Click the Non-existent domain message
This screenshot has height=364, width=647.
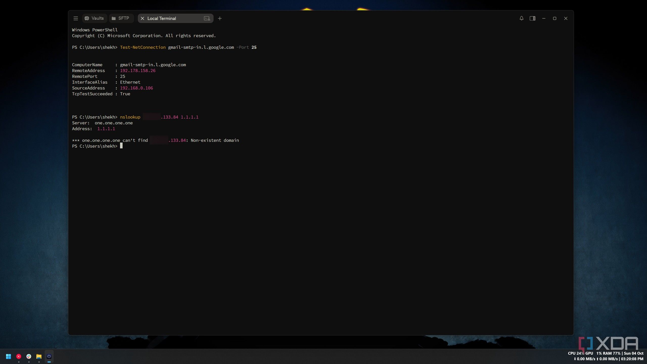click(x=215, y=140)
